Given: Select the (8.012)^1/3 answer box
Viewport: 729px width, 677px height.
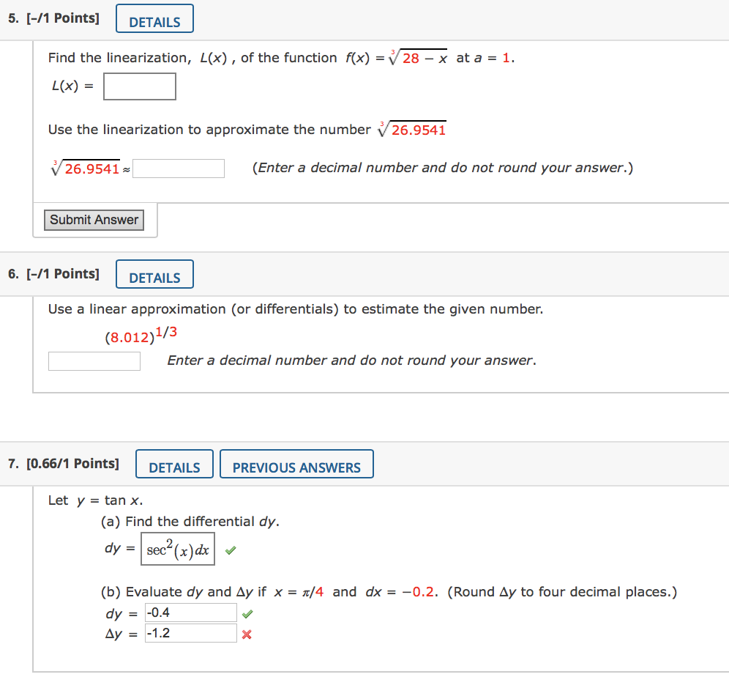Looking at the screenshot, I should (x=94, y=360).
